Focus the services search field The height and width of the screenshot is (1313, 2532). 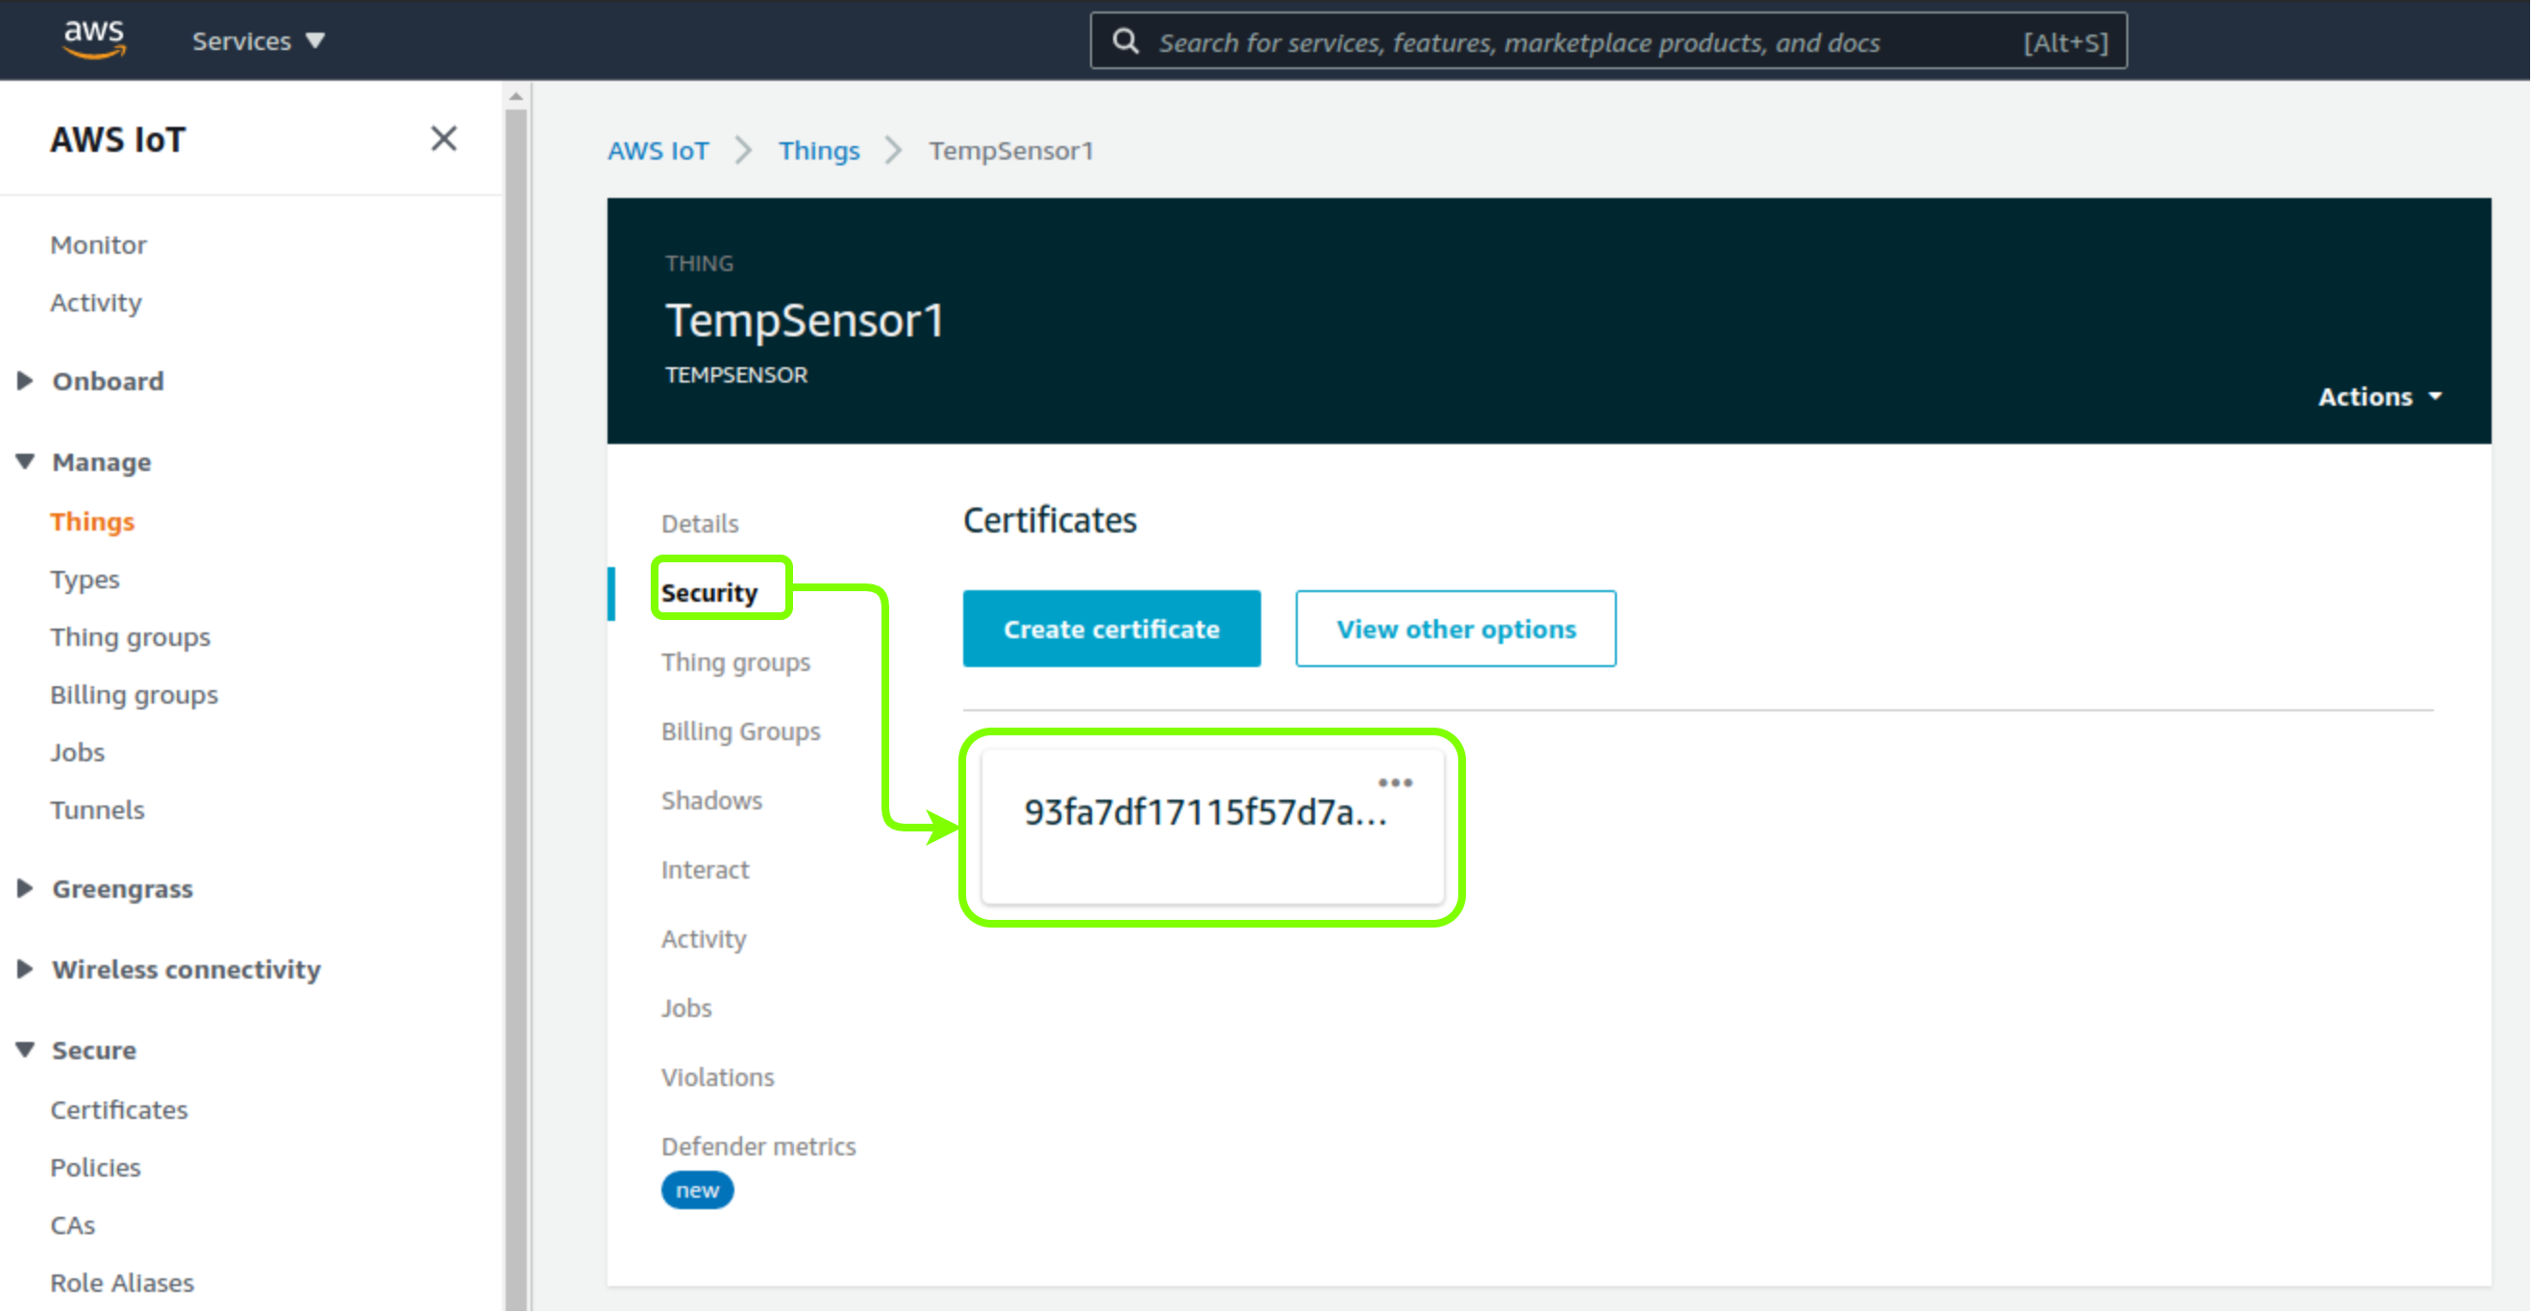1608,41
